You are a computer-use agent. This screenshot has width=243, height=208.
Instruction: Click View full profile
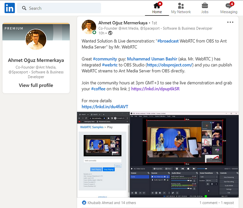click(x=36, y=85)
